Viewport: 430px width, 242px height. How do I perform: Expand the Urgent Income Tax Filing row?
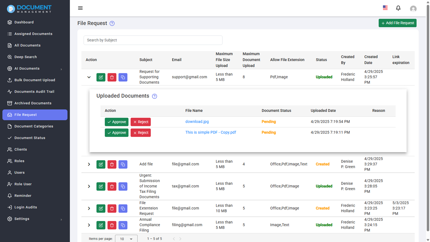coord(89,186)
